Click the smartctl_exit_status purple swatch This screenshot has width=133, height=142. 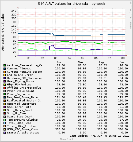click(x=5, y=133)
